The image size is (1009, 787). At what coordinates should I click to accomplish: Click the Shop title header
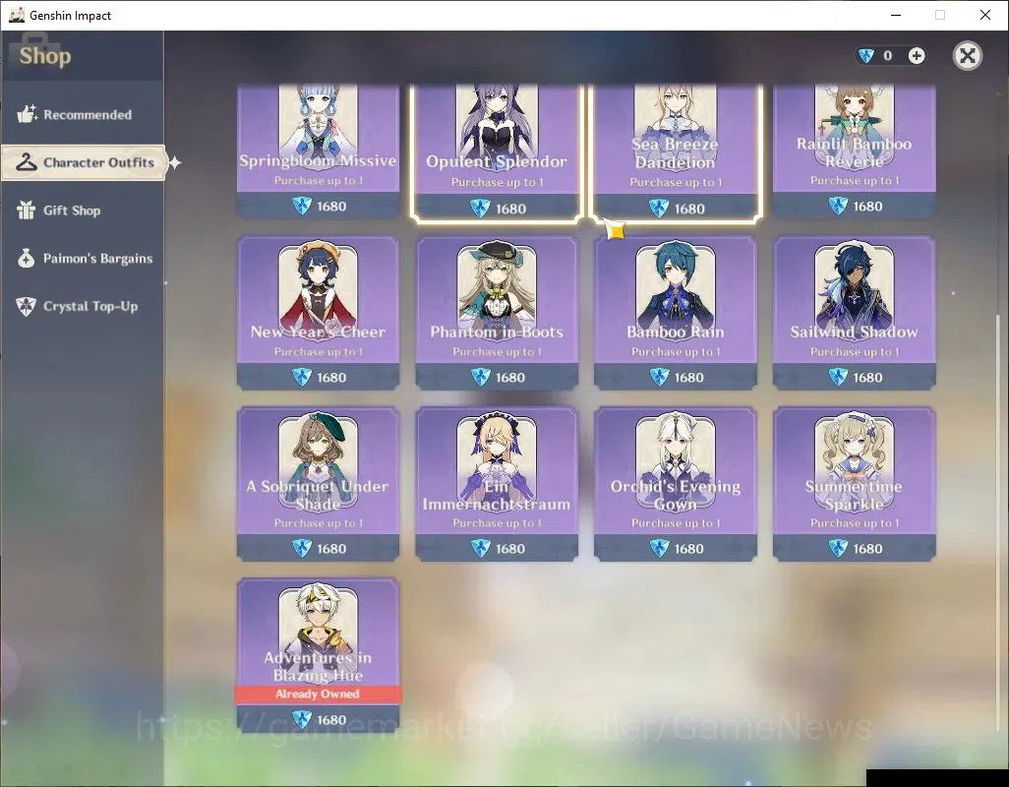[45, 56]
